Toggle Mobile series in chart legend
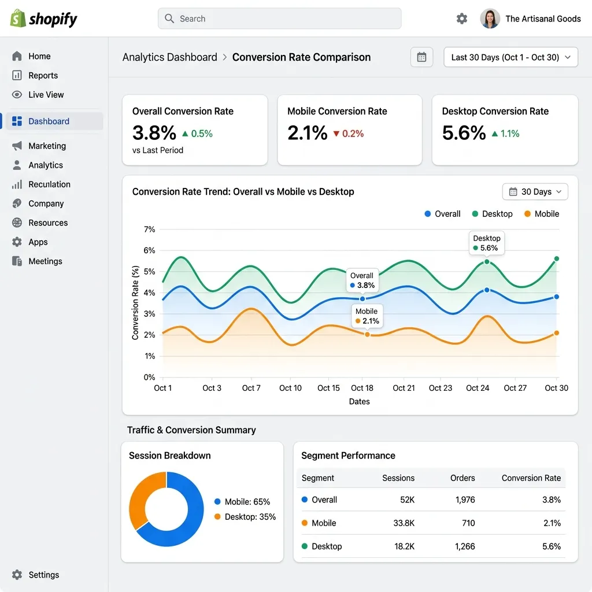Viewport: 592px width, 592px height. pyautogui.click(x=541, y=214)
